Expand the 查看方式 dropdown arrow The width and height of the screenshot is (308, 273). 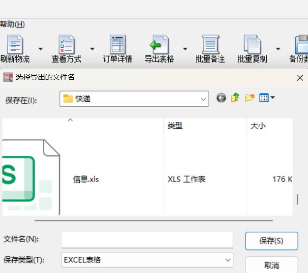point(92,49)
